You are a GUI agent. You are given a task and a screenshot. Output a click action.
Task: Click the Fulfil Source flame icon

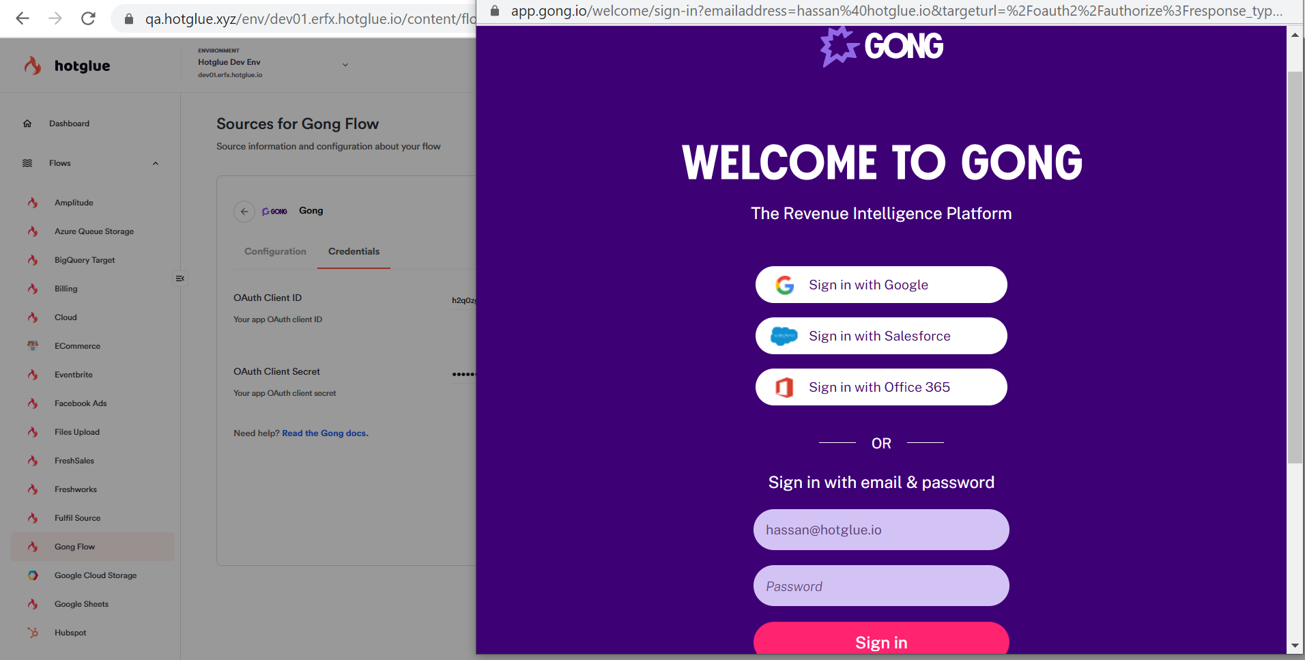(x=33, y=518)
